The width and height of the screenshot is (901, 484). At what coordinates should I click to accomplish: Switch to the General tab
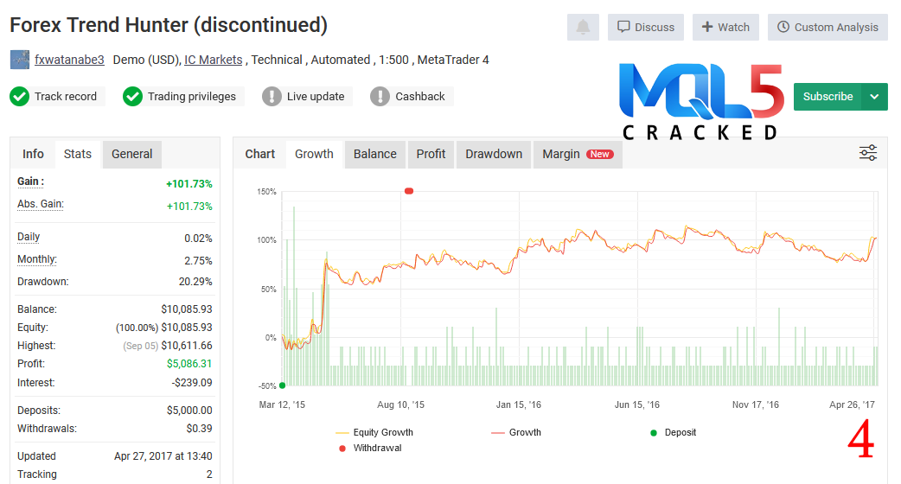tap(132, 154)
